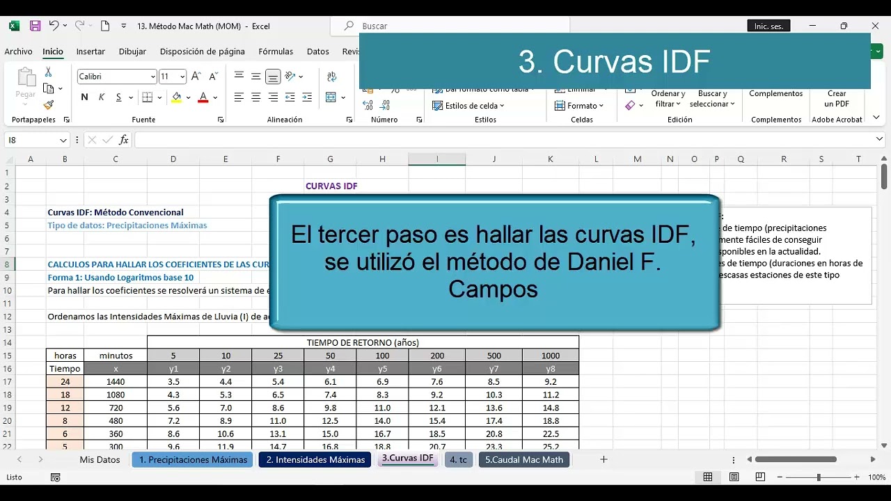This screenshot has height=501, width=891.
Task: Open Fuente dialog launcher
Action: 221,120
